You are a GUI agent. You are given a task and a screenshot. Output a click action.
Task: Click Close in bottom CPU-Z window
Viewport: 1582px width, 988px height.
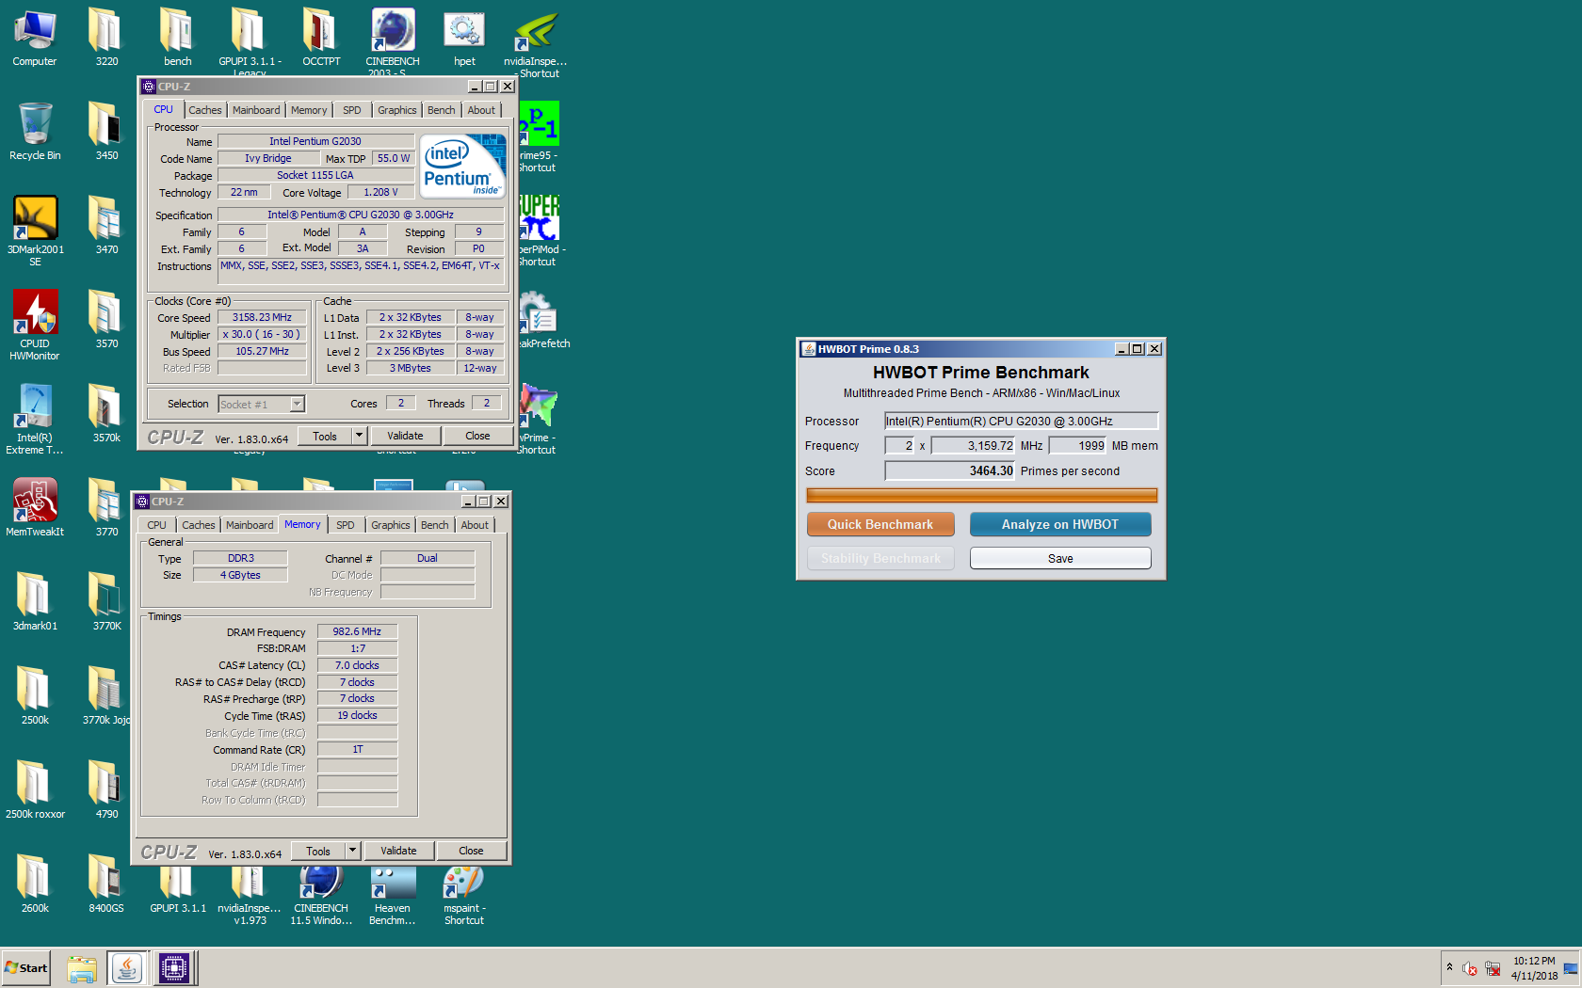point(471,851)
